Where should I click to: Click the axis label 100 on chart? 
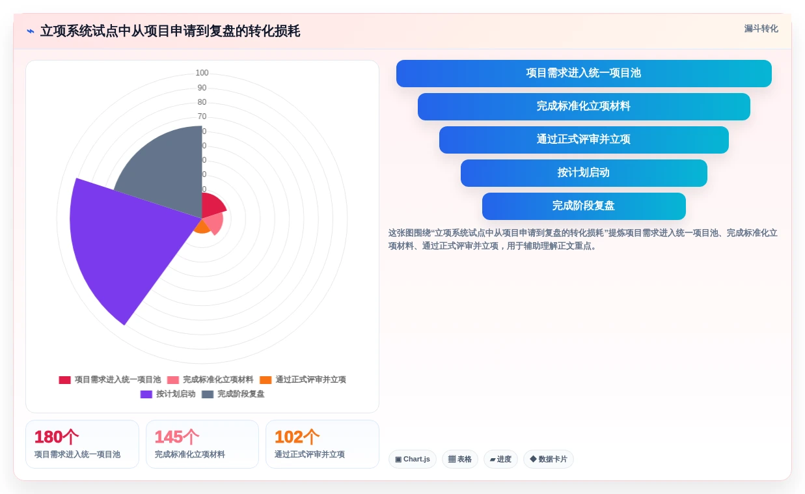click(202, 73)
